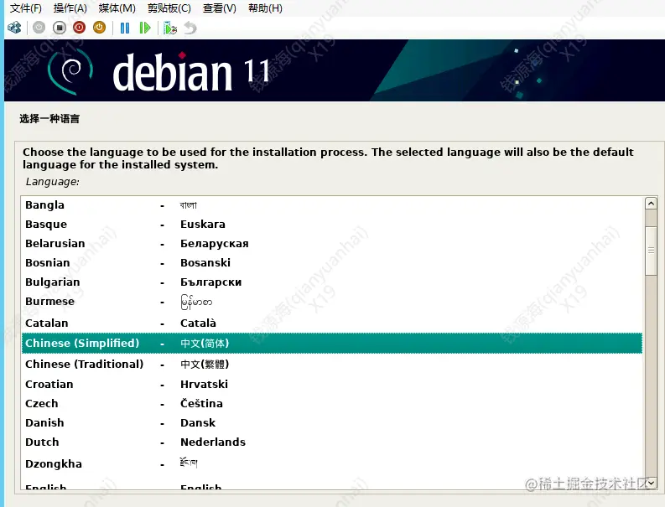Select the Bulgarian language

click(x=331, y=282)
